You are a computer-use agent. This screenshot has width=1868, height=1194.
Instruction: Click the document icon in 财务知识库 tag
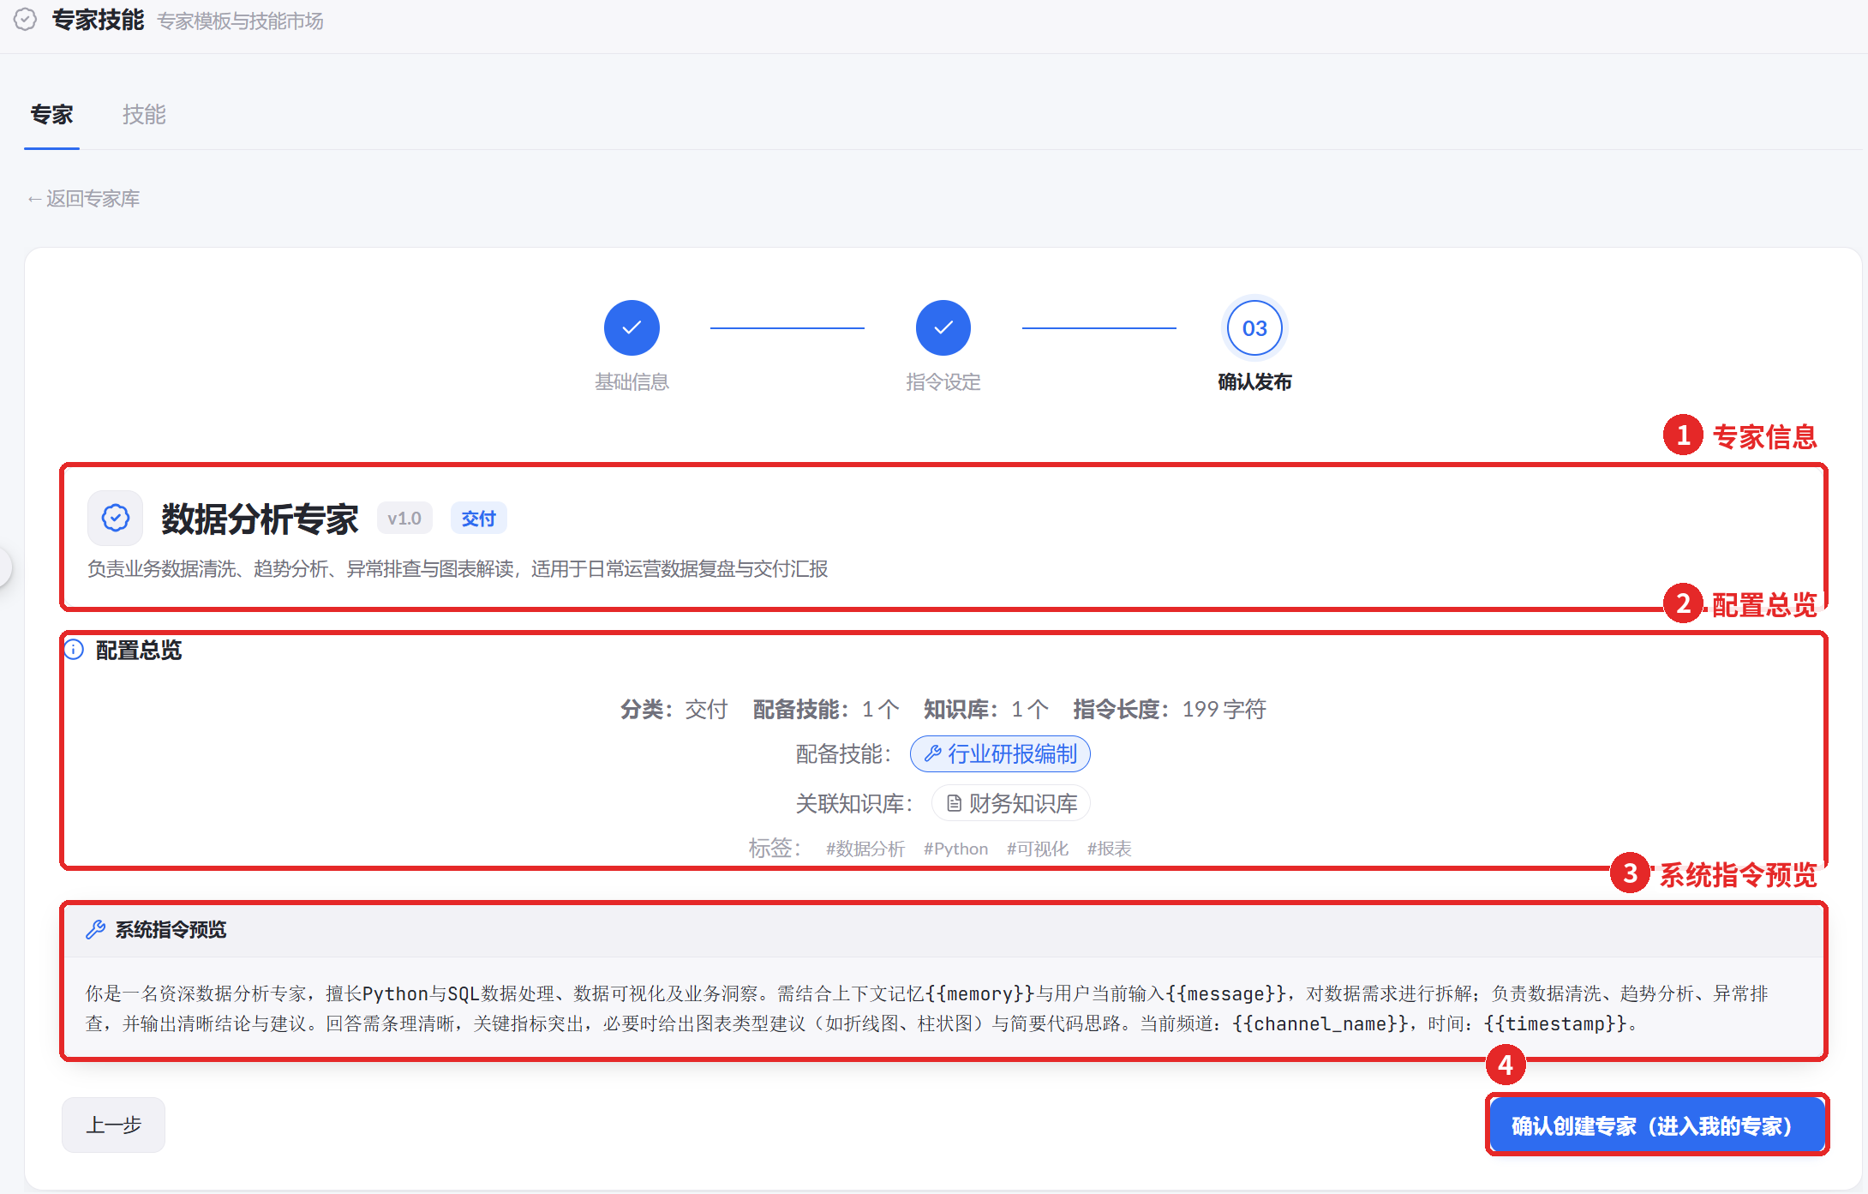(954, 804)
